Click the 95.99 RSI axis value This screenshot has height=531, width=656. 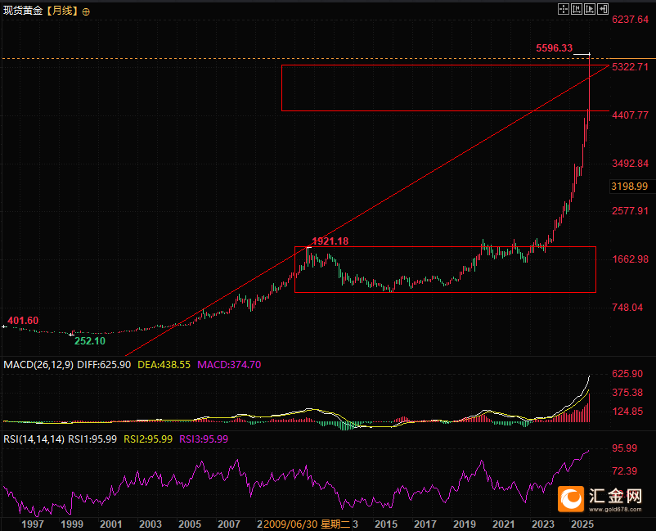click(624, 448)
